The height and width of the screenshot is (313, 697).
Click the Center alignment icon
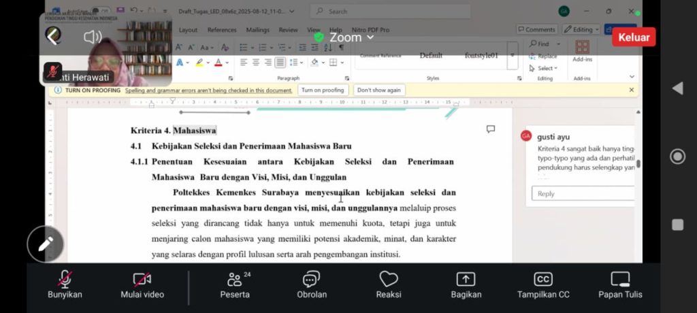tap(256, 62)
